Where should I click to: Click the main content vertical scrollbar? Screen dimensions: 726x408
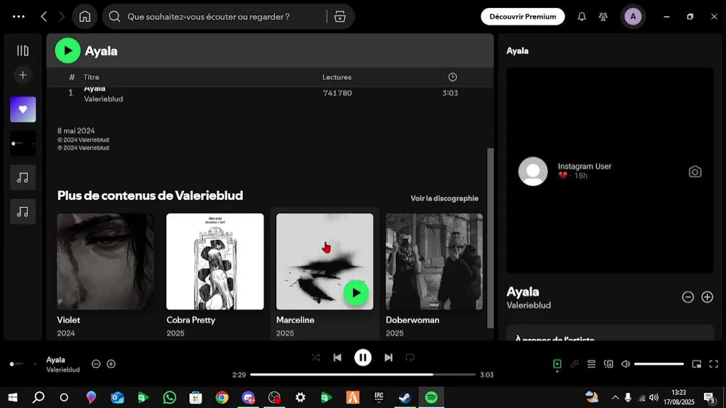point(491,238)
